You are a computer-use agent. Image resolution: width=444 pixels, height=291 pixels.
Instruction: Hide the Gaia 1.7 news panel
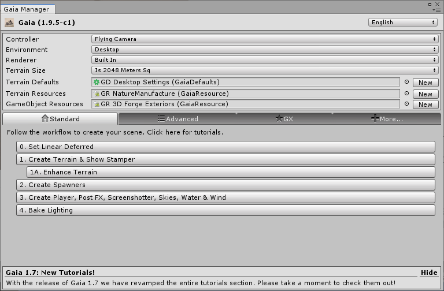click(429, 273)
